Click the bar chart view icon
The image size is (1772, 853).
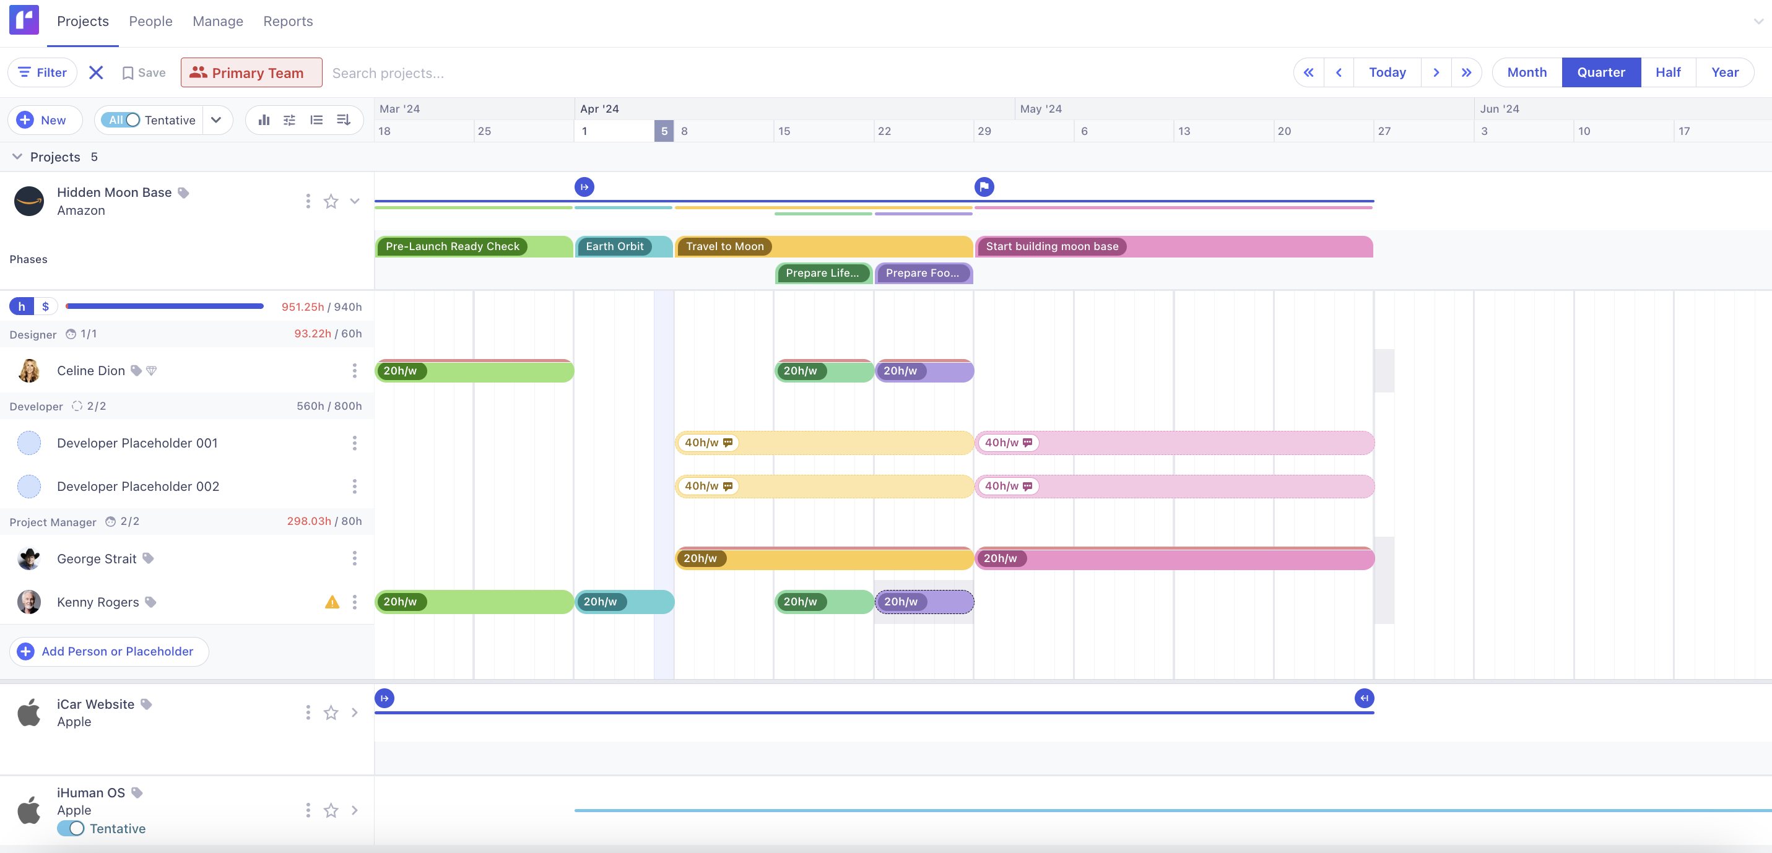click(264, 119)
